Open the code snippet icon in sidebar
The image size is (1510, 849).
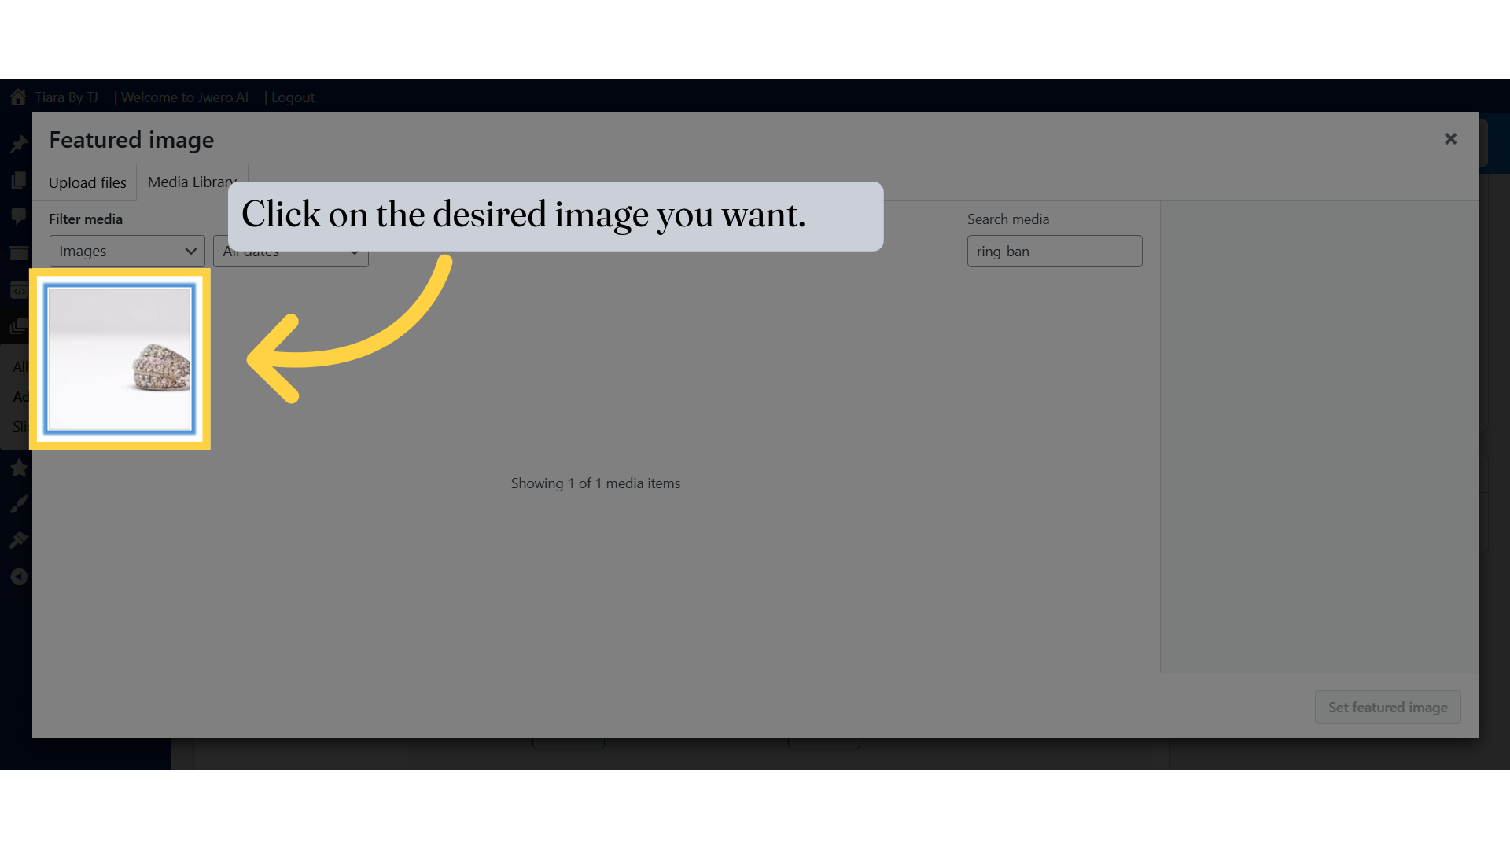tap(18, 289)
